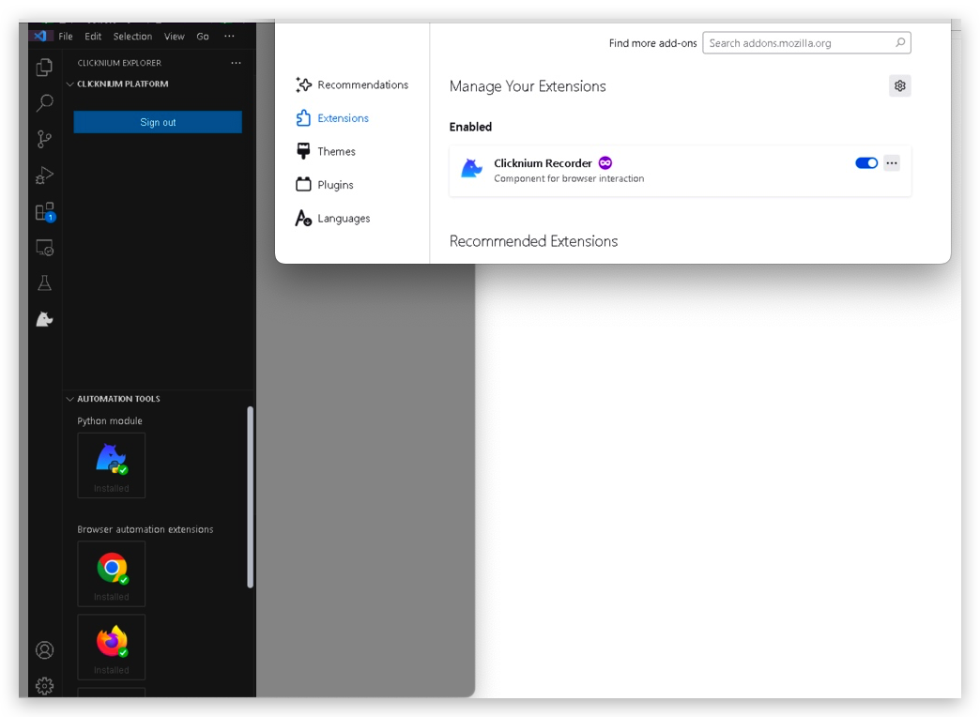Click the Chrome browser extension tile
The height and width of the screenshot is (717, 980).
tap(112, 573)
